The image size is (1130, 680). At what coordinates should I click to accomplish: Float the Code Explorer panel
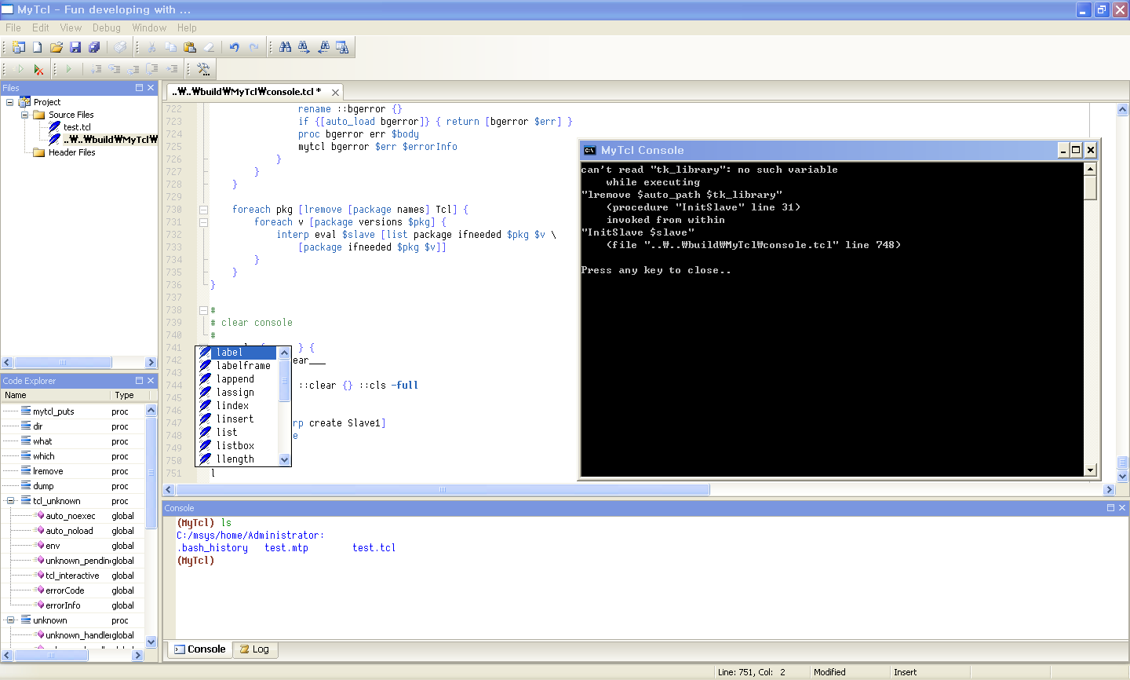pos(139,381)
